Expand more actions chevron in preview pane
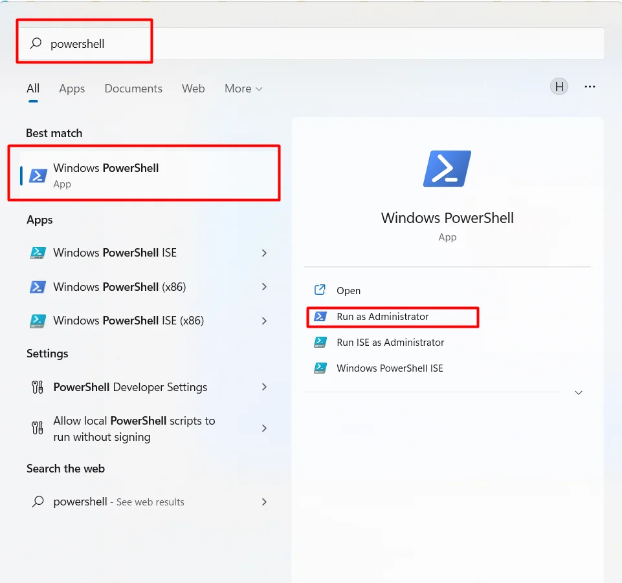This screenshot has height=583, width=622. coord(579,392)
